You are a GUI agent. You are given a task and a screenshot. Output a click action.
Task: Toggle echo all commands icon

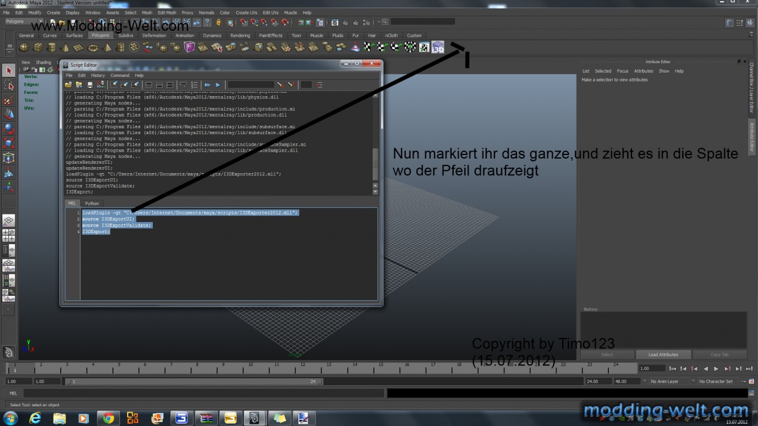183,85
